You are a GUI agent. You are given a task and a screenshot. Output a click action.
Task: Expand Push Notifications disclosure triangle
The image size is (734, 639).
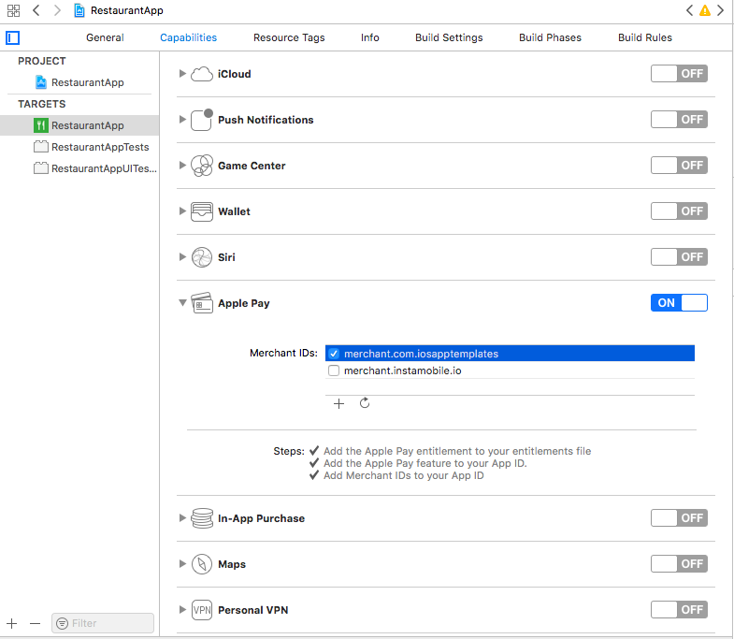tap(182, 120)
